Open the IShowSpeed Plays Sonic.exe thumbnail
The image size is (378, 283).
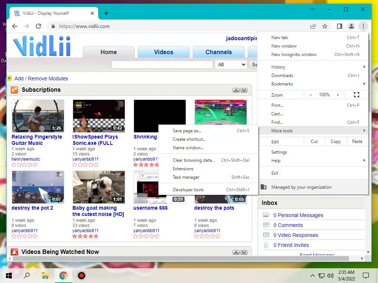pyautogui.click(x=99, y=116)
